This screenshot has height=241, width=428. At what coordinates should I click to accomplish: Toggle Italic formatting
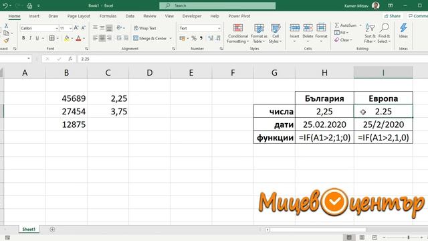tap(30, 38)
